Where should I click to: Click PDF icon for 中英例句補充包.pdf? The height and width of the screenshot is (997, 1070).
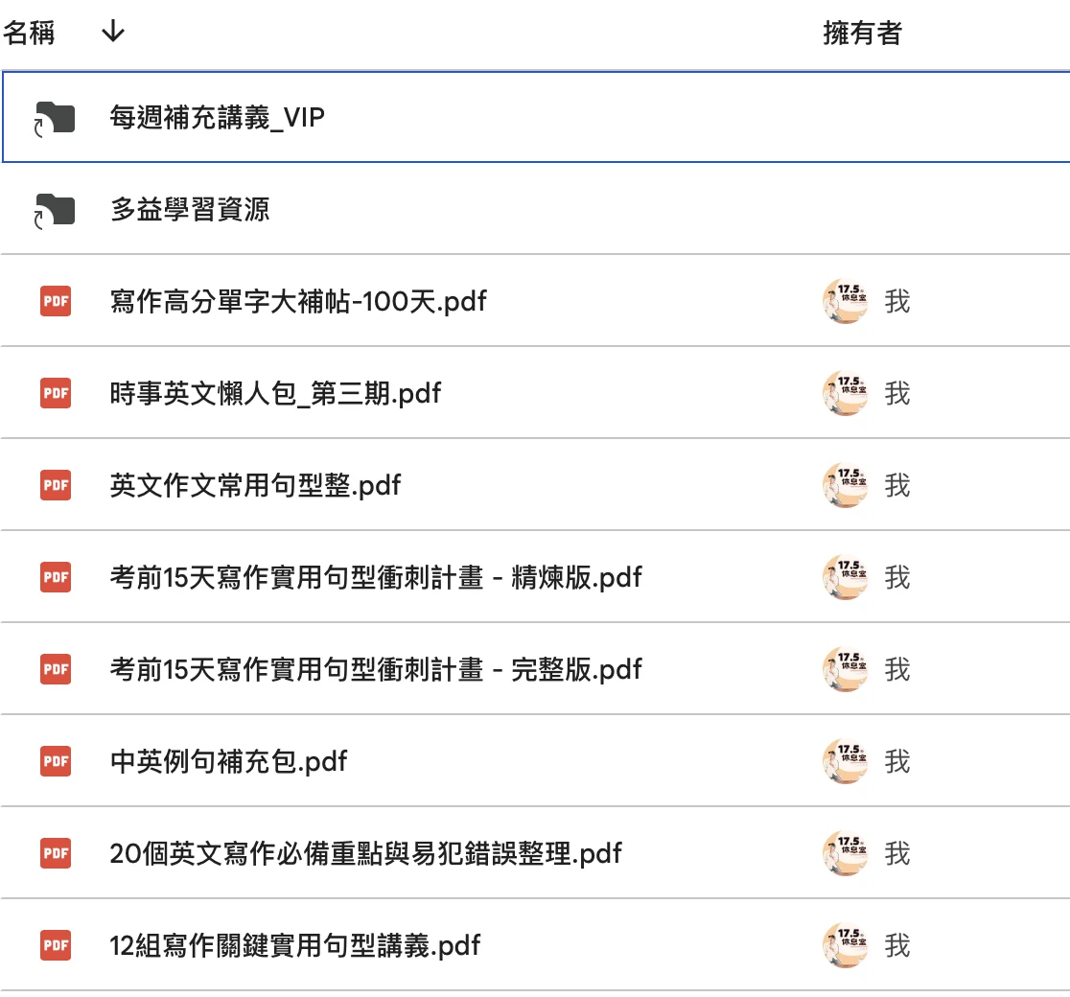(x=56, y=762)
